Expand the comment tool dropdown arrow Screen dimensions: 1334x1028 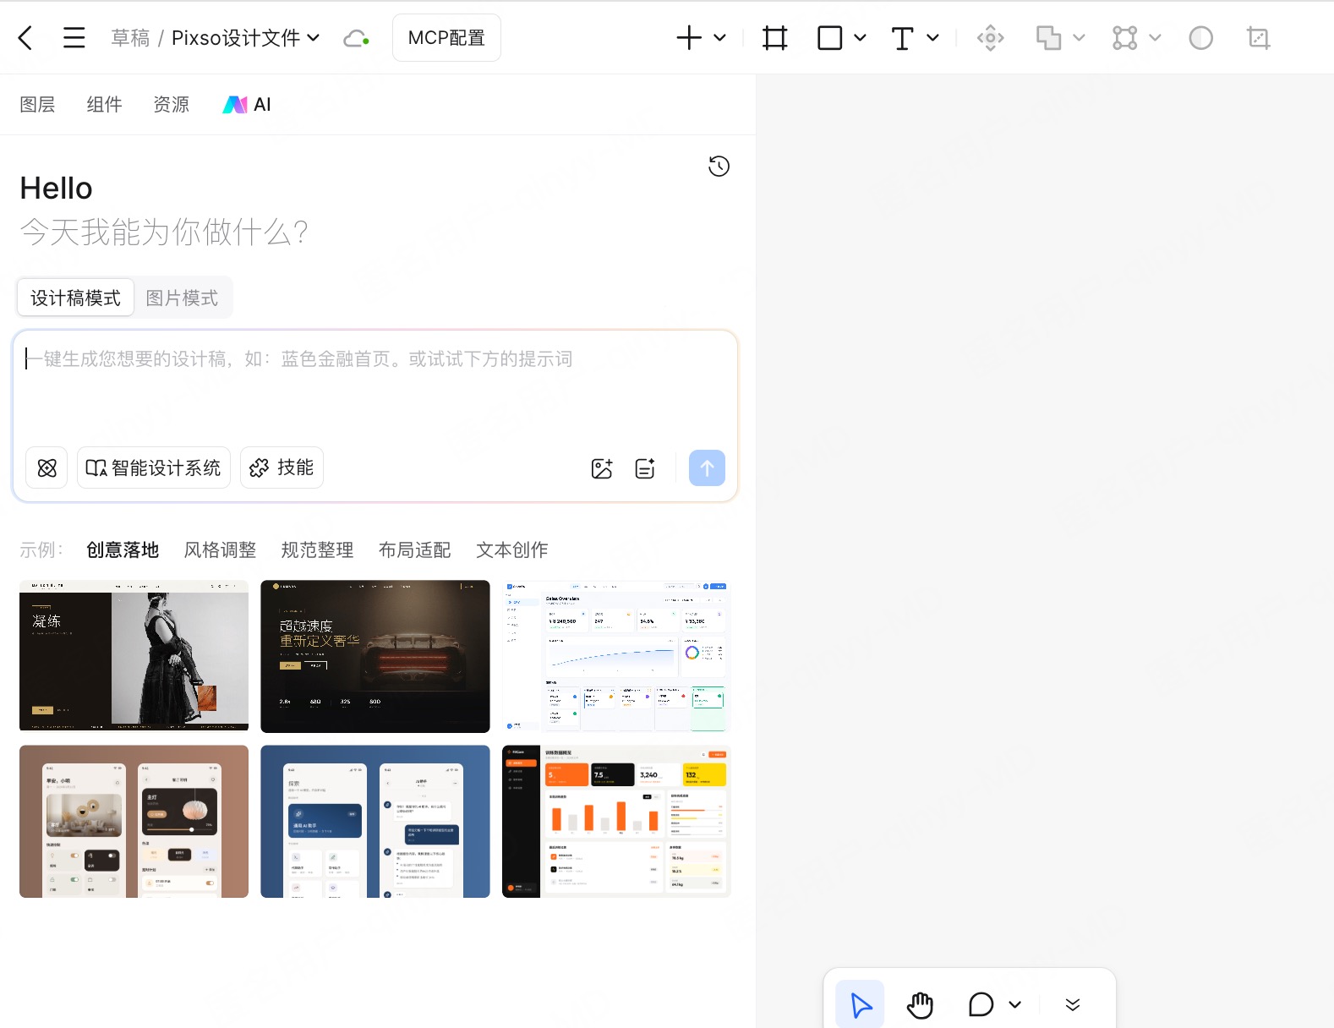pyautogui.click(x=1015, y=1005)
